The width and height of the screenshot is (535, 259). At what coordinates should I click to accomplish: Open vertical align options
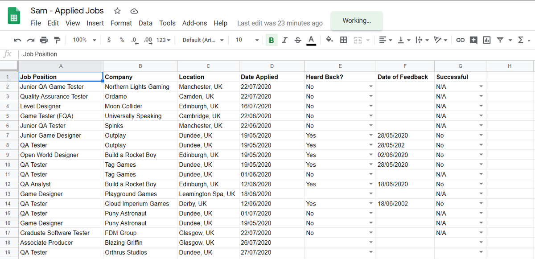coord(403,40)
